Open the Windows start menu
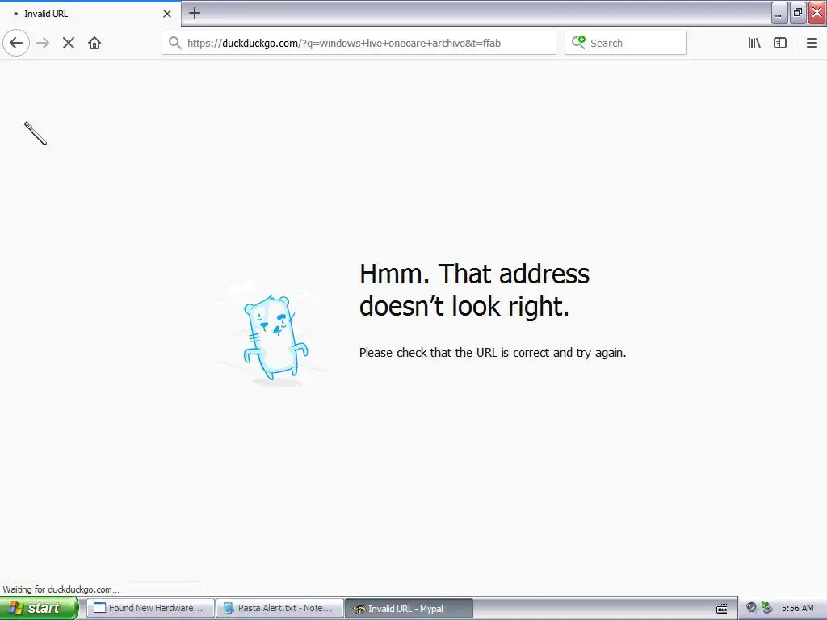 tap(39, 608)
